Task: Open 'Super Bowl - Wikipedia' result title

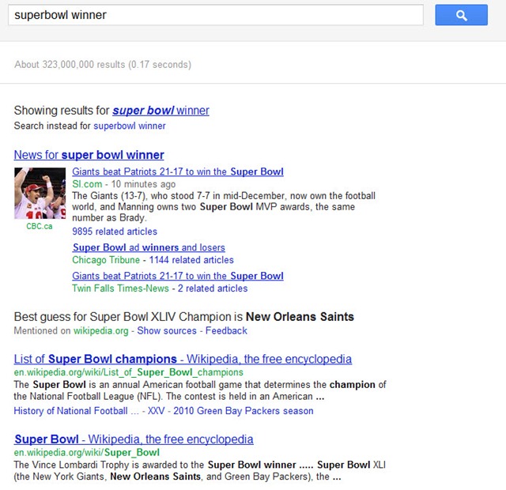Action: point(134,439)
